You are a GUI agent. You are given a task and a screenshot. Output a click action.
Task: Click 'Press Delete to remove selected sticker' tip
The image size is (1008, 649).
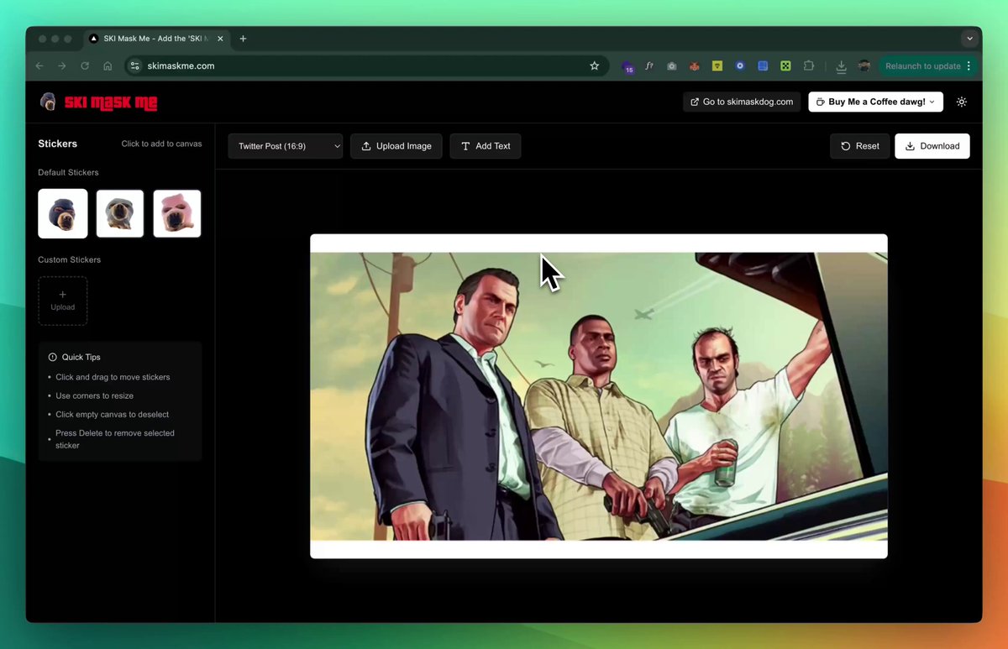(115, 439)
